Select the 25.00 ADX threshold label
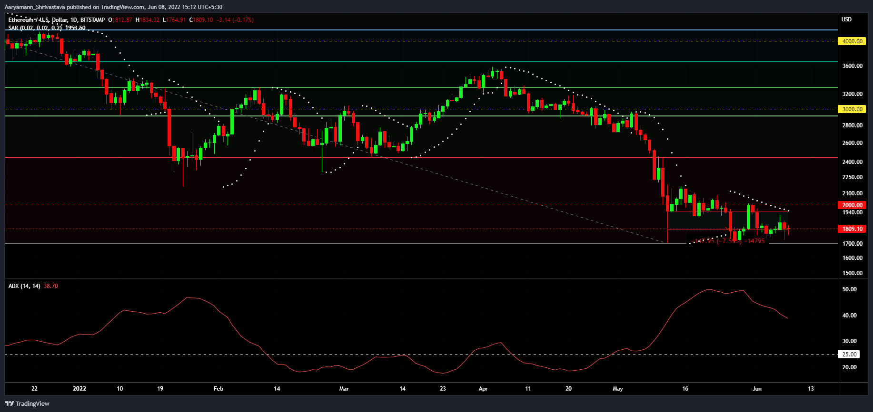The height and width of the screenshot is (412, 873). click(849, 354)
